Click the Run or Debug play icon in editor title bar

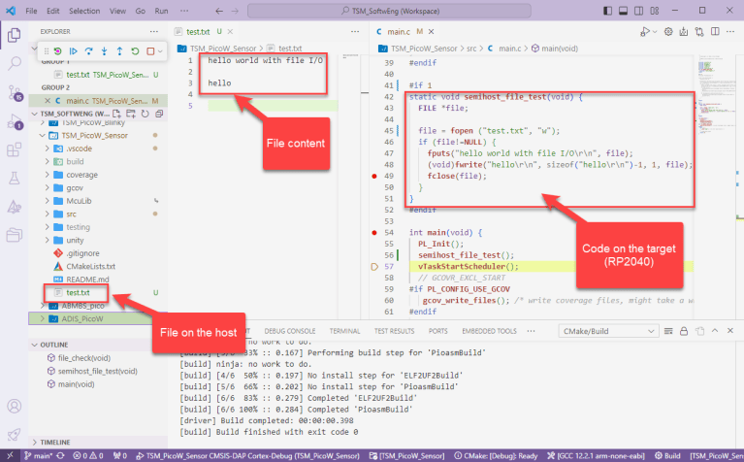[644, 32]
